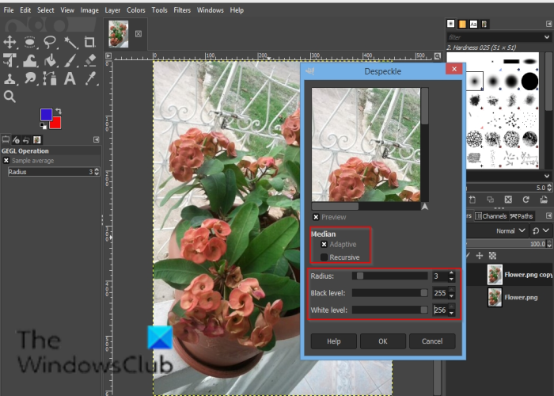The image size is (554, 396).
Task: Select the Free Select lasso tool
Action: [x=50, y=41]
